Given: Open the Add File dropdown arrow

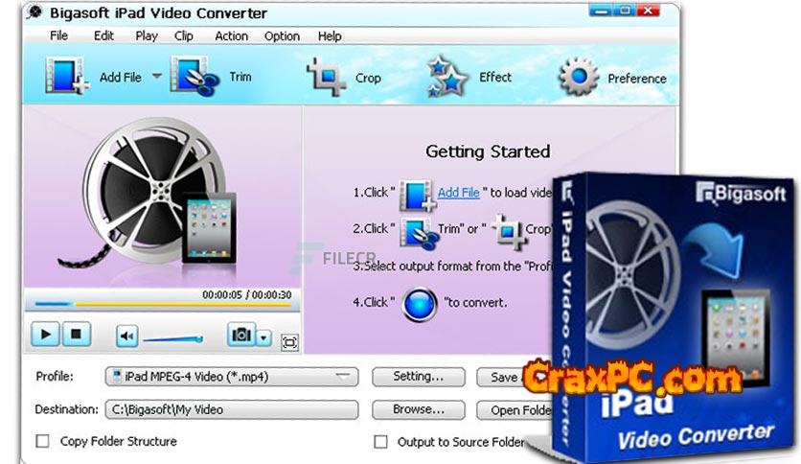Looking at the screenshot, I should point(157,76).
